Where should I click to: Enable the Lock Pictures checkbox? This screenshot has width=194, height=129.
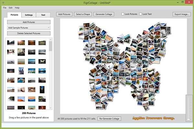(123, 14)
